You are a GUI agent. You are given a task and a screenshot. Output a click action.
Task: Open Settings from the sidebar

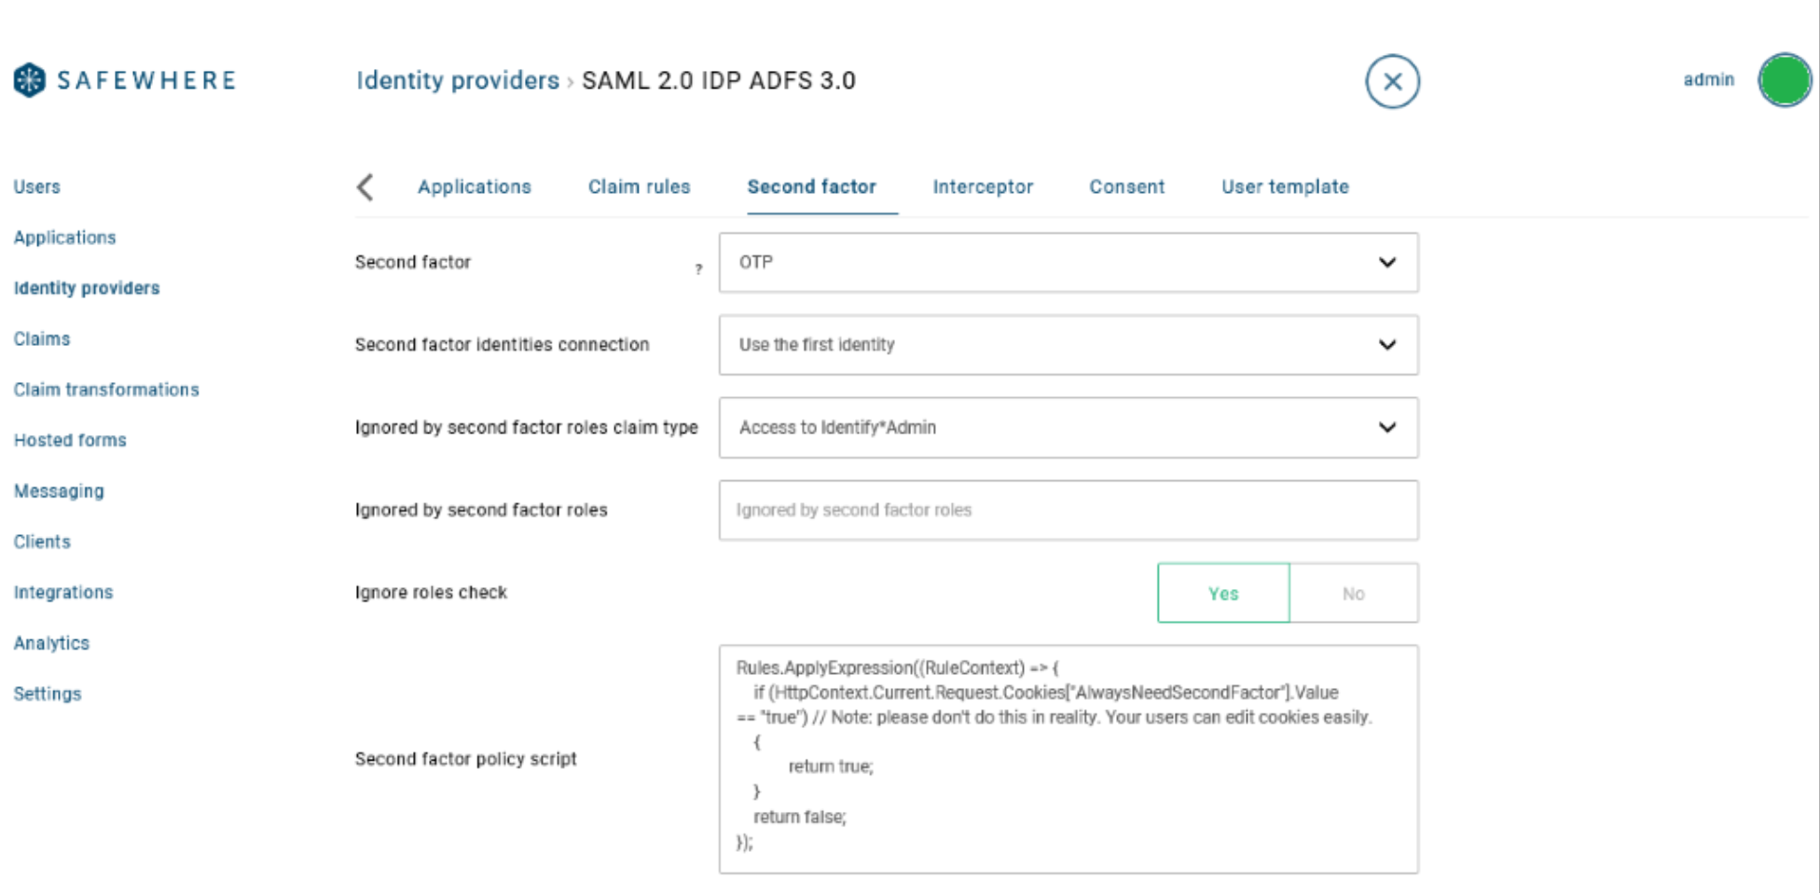(x=47, y=694)
